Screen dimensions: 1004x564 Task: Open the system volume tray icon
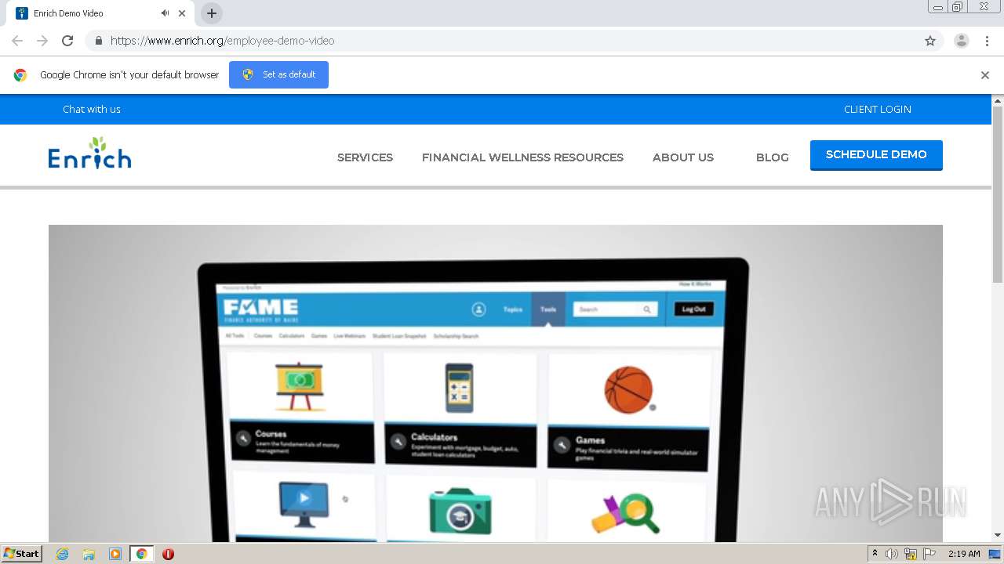click(x=892, y=554)
